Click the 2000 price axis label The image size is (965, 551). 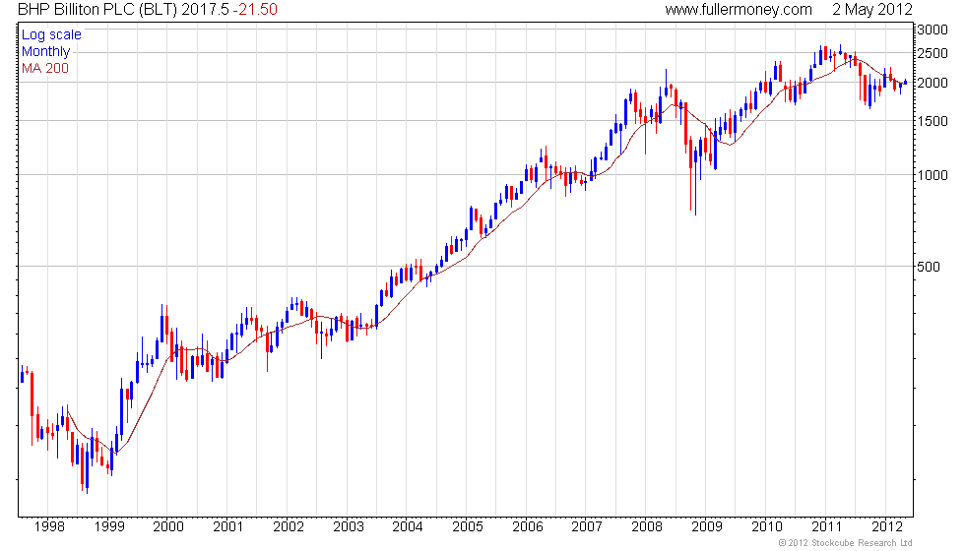coord(932,83)
